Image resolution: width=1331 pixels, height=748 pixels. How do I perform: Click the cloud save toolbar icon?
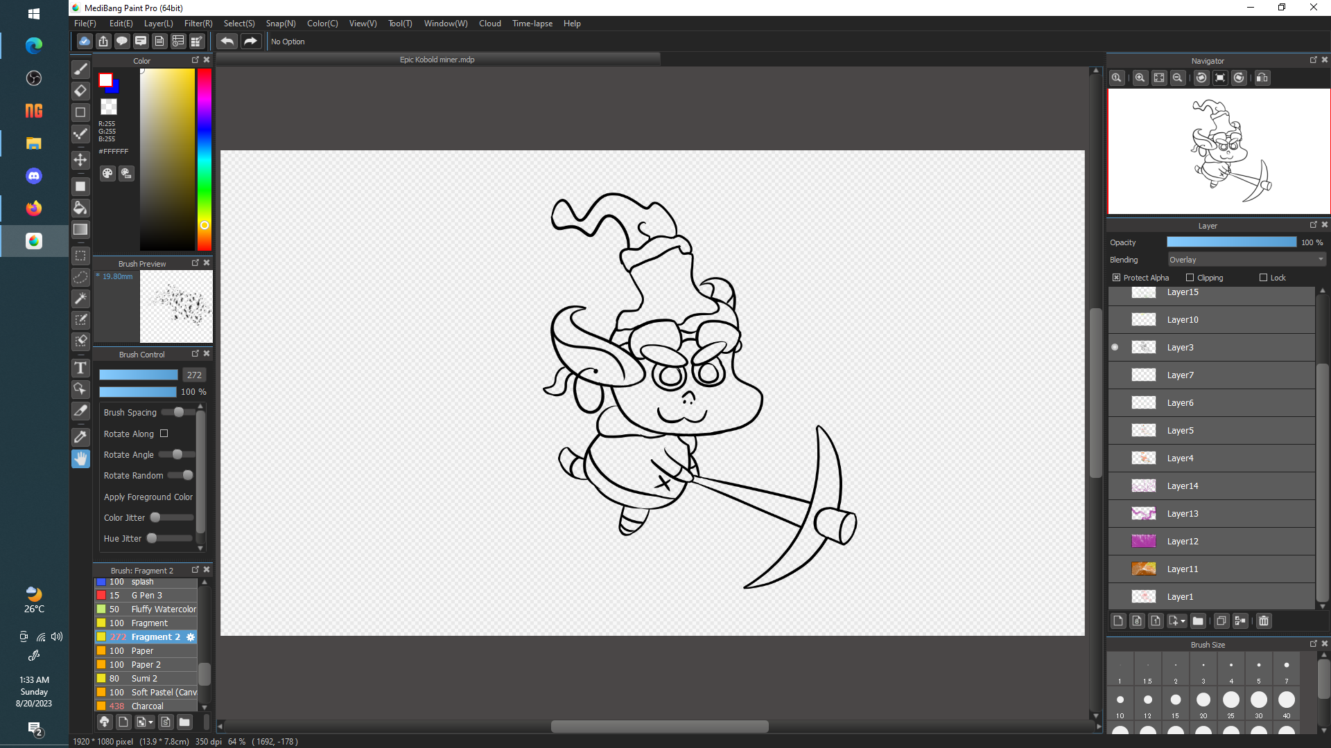85,42
